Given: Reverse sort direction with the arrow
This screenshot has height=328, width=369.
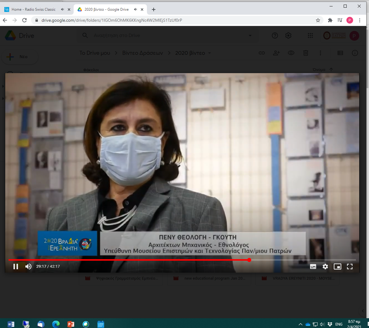Looking at the screenshot, I should 331,70.
